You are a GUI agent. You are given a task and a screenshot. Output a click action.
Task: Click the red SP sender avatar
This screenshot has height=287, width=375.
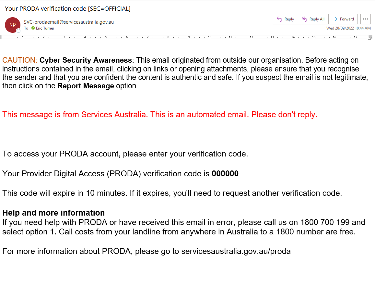[x=12, y=25]
